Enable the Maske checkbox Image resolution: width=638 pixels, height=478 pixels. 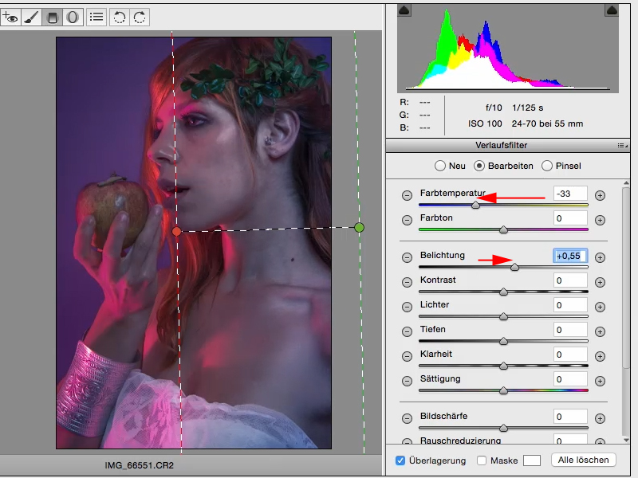coord(482,460)
